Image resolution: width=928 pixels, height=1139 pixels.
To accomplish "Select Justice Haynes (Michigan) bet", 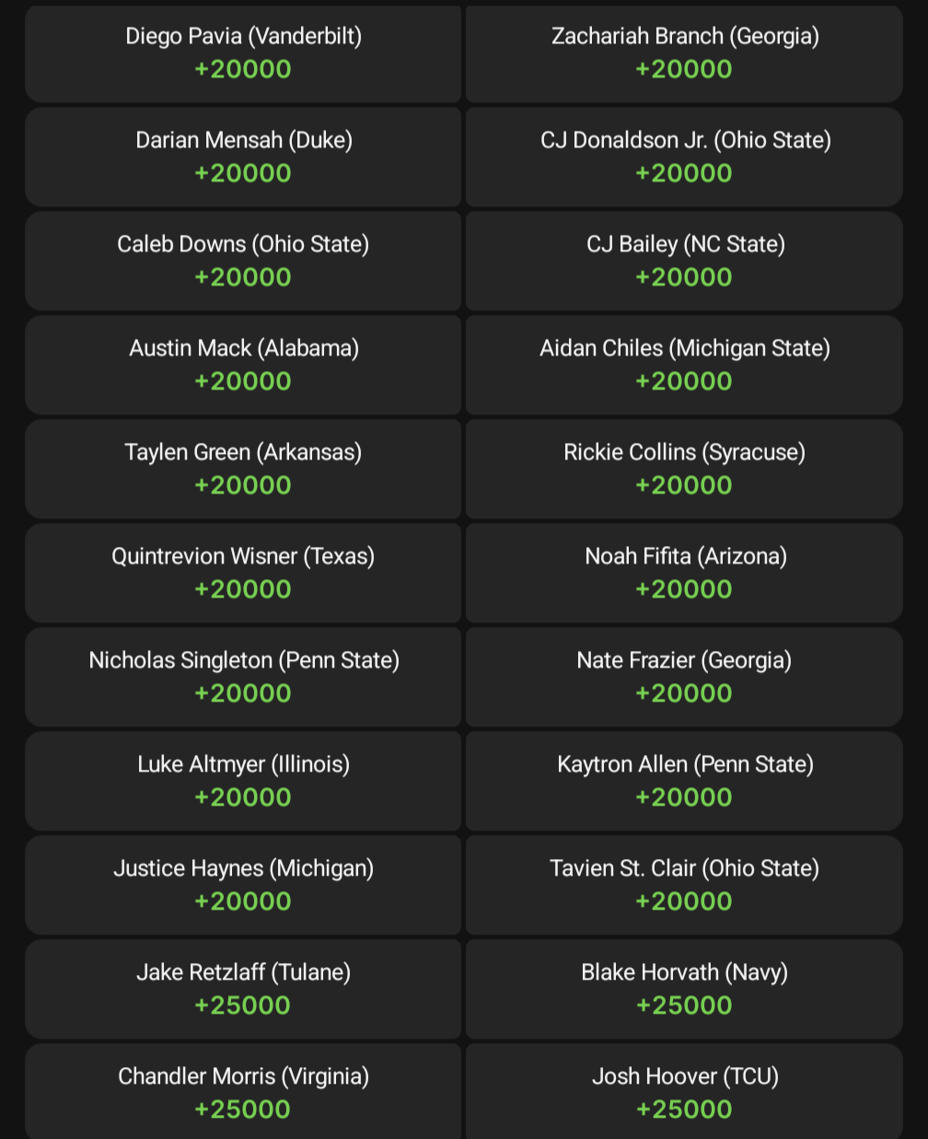I will (243, 885).
